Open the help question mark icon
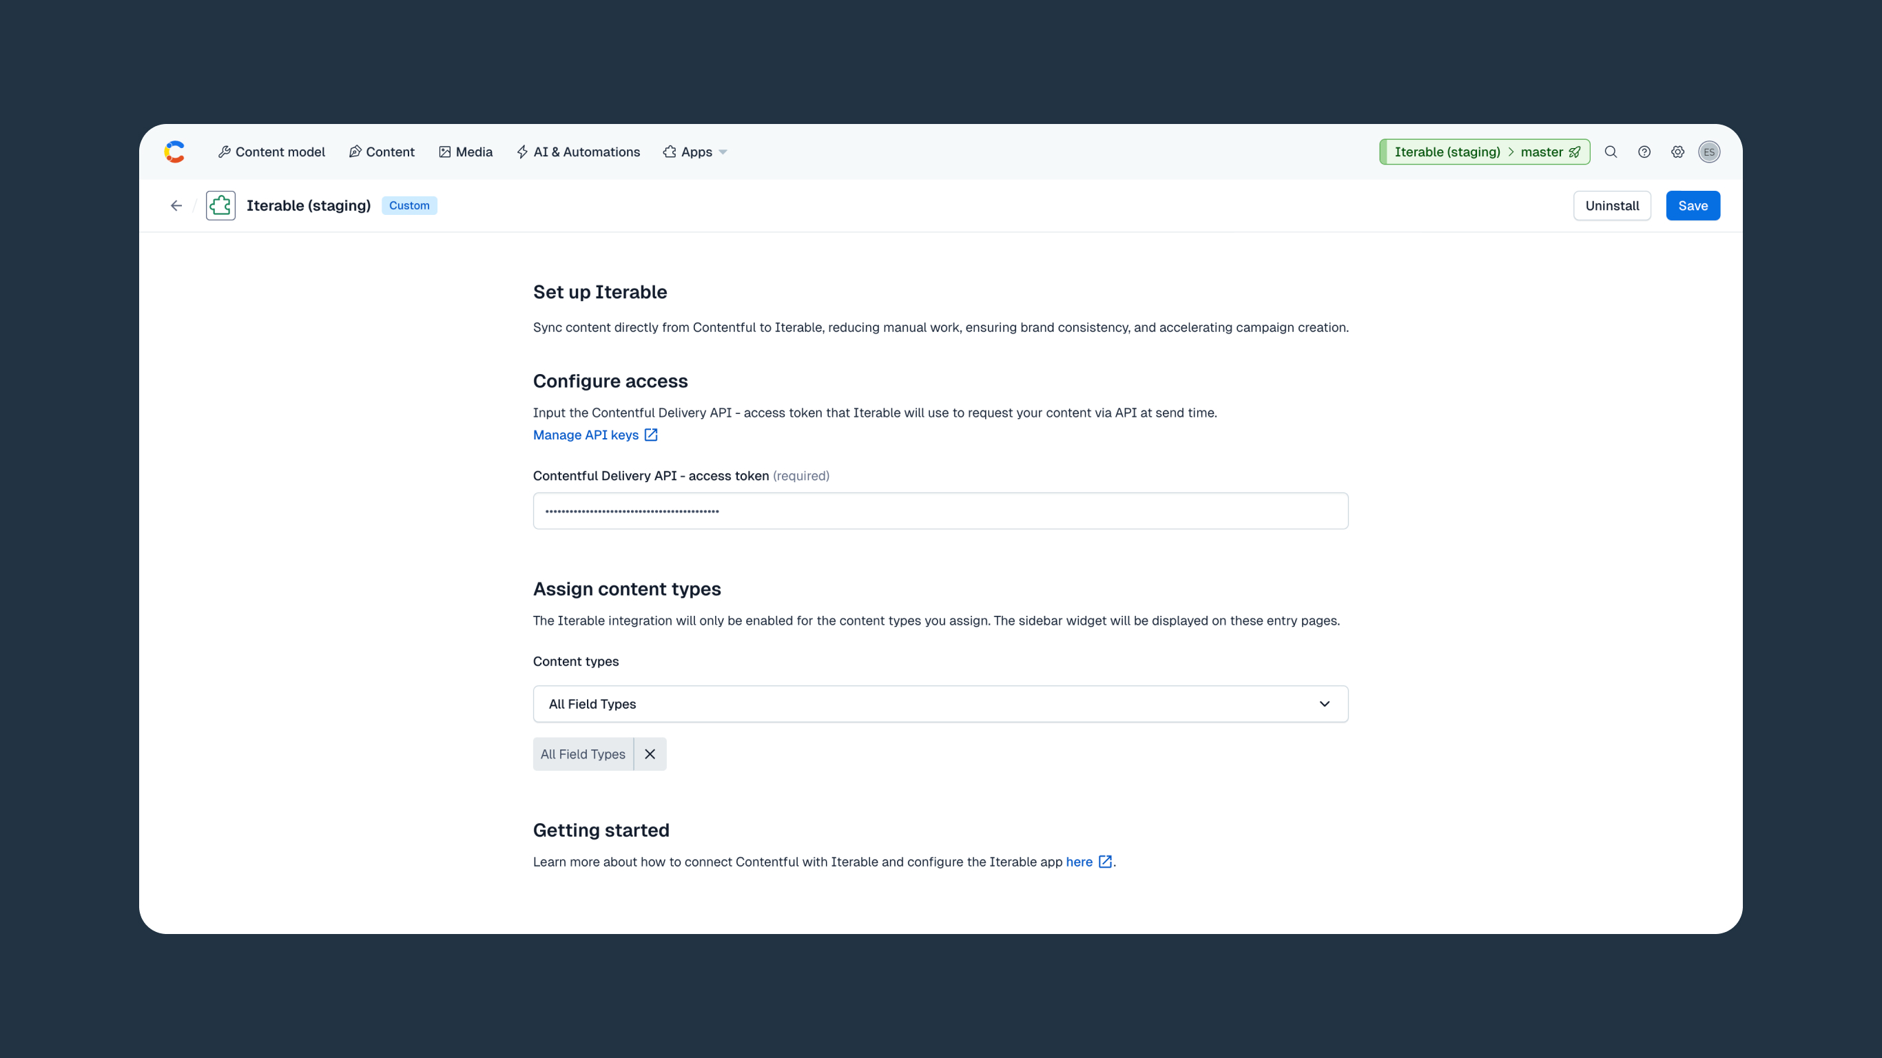This screenshot has width=1882, height=1058. point(1644,152)
